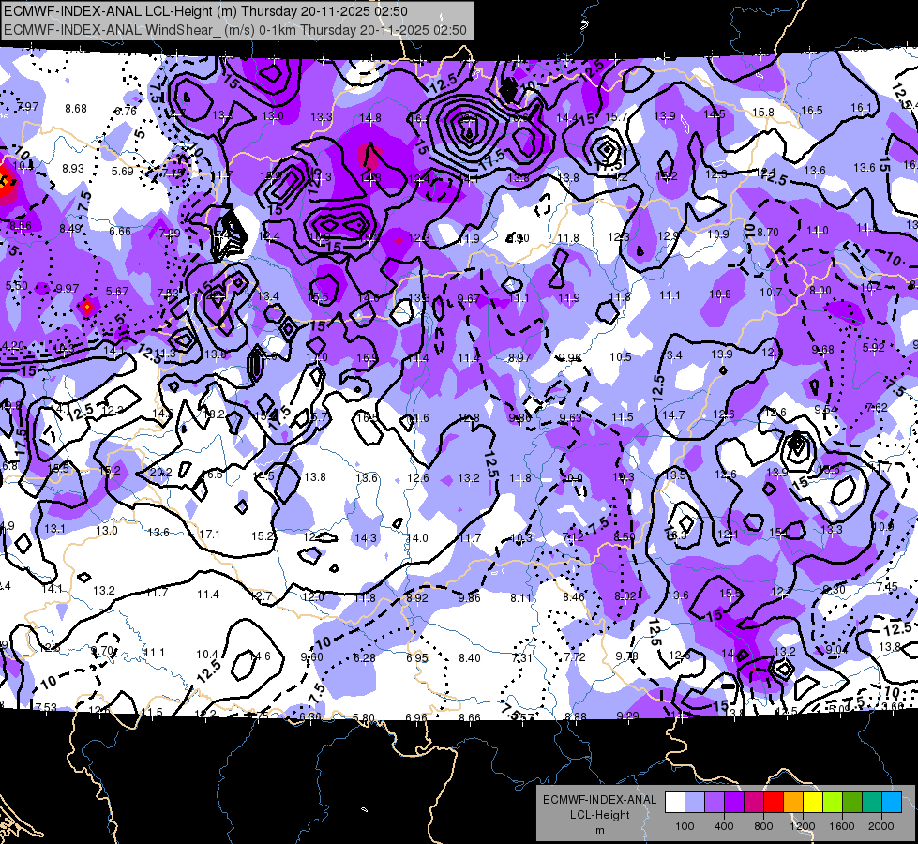Image resolution: width=918 pixels, height=844 pixels.
Task: Click the 7.97 wind shear value
Action: [x=28, y=107]
